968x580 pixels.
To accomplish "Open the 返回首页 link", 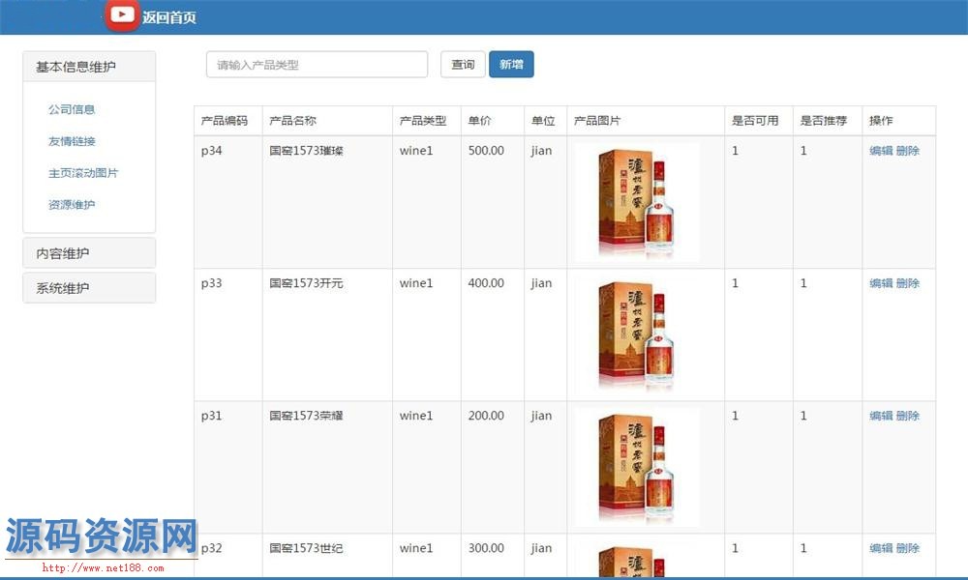I will [169, 17].
